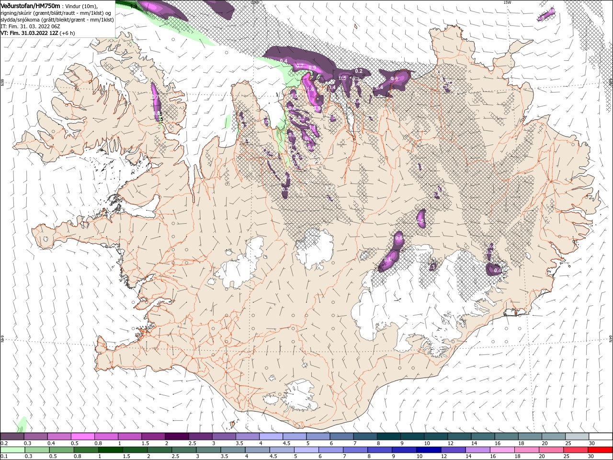The image size is (613, 460).
Task: Click the 0.2–0.3 dusky purple swatch, upper legend row
Action: click(x=12, y=436)
